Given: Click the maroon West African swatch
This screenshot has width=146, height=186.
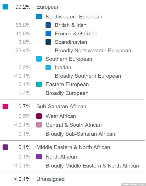Looking at the screenshot, I should click(39, 116).
